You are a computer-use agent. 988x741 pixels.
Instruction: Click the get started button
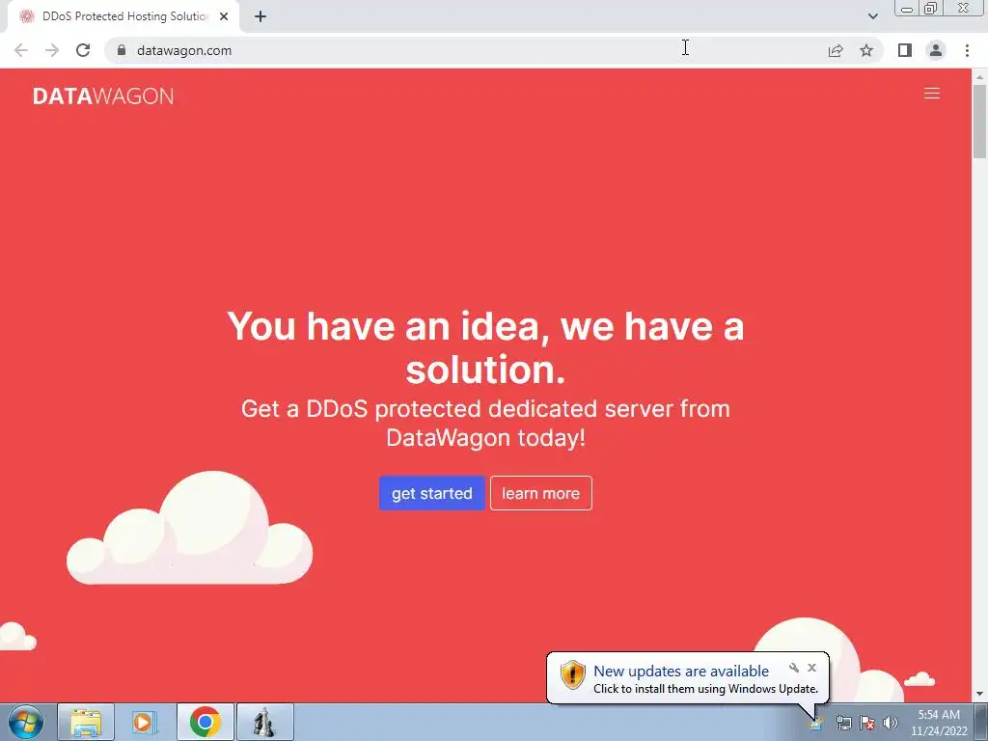tap(431, 493)
